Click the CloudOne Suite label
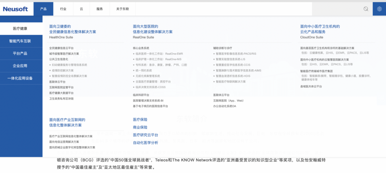Screen dimensions: 386x173 tap(312, 37)
